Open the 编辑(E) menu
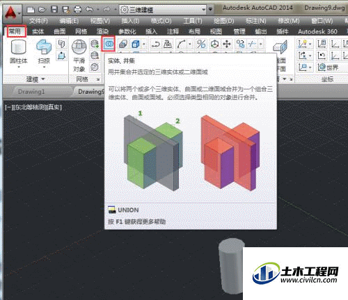348x300 pixels. coord(69,21)
